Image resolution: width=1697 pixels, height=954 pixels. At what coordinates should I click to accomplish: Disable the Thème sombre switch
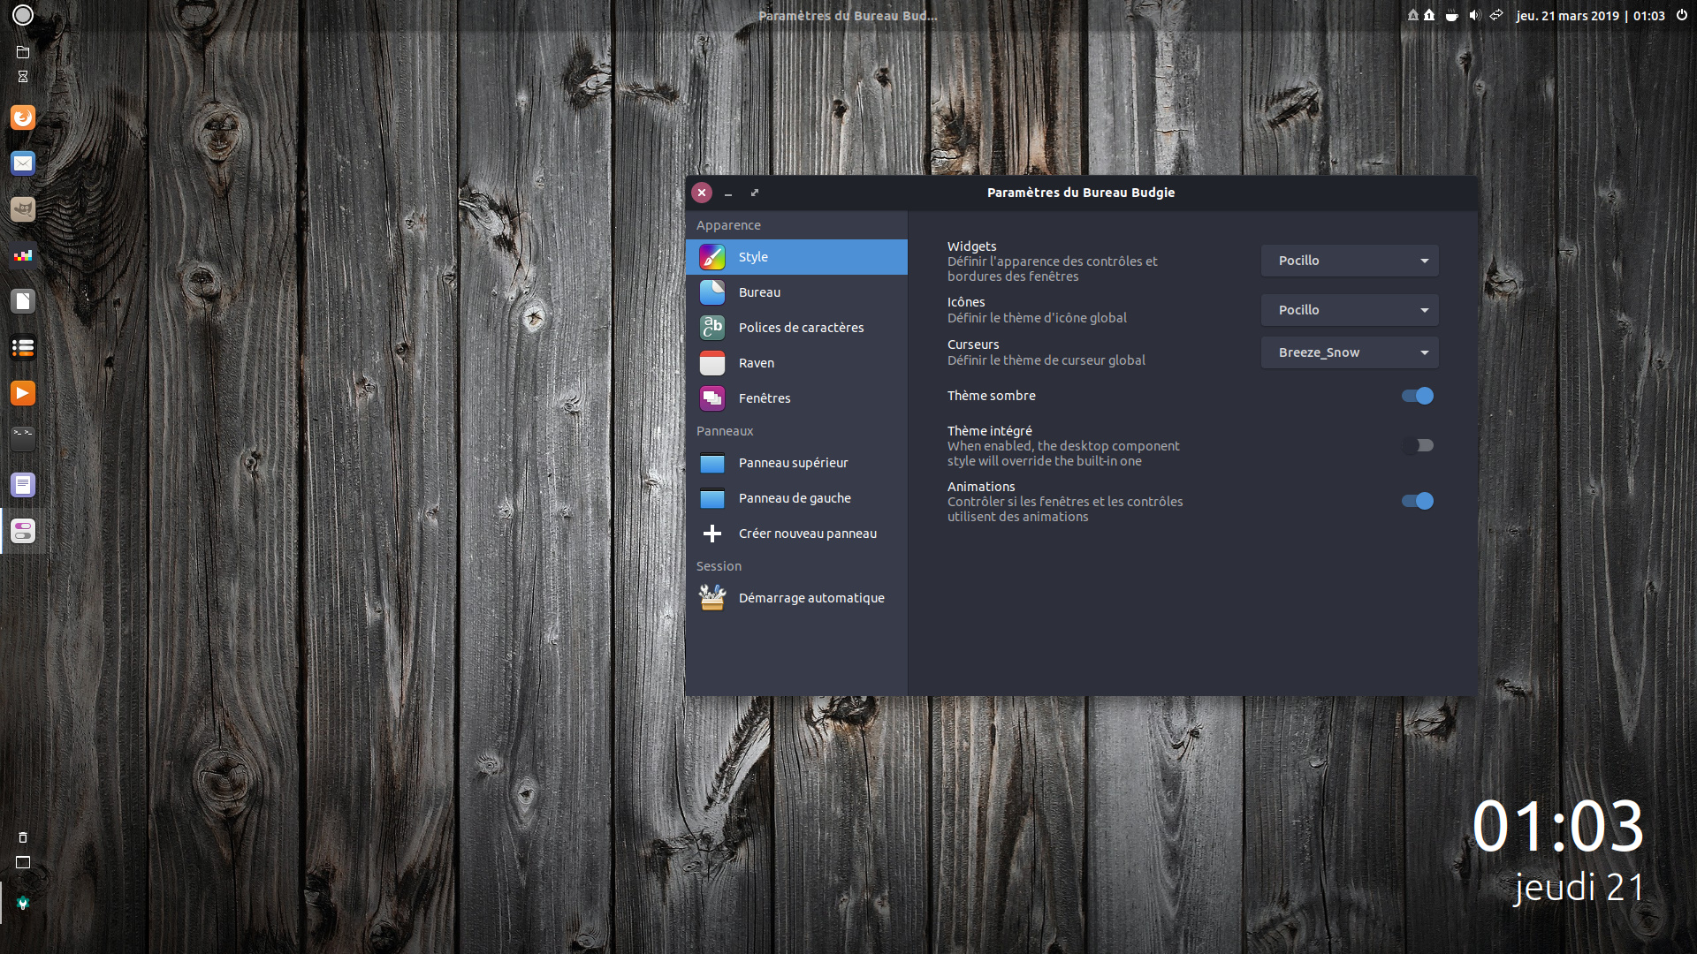pos(1418,396)
